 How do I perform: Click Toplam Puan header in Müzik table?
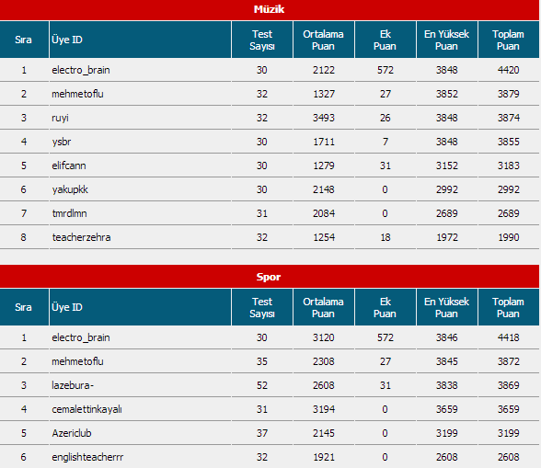[508, 40]
